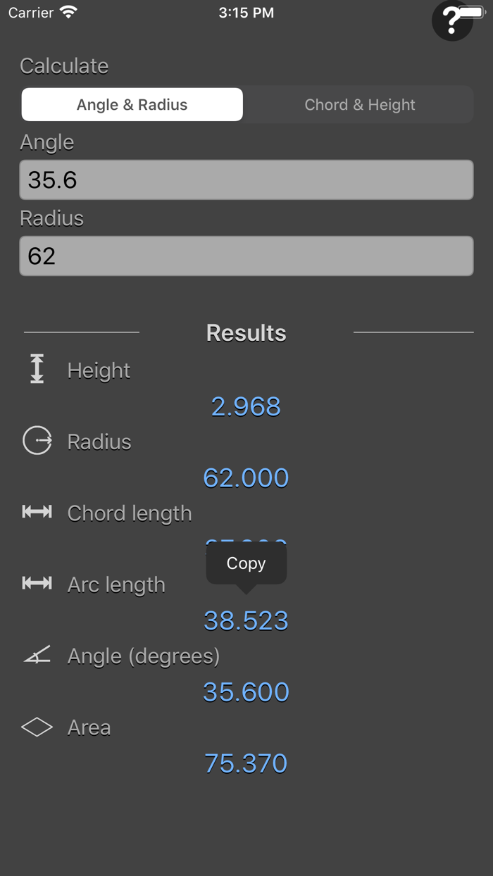Click inside the Angle input field

[x=246, y=180]
